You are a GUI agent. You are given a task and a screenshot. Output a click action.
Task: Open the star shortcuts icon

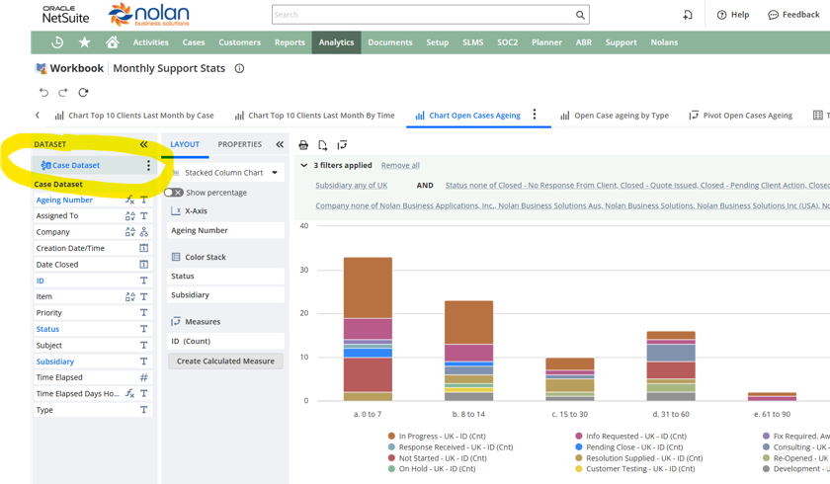[84, 42]
